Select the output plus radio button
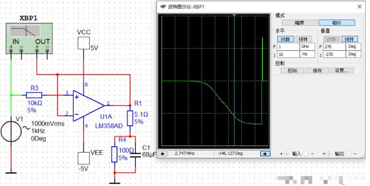The height and width of the screenshot is (186, 370). (x=329, y=154)
